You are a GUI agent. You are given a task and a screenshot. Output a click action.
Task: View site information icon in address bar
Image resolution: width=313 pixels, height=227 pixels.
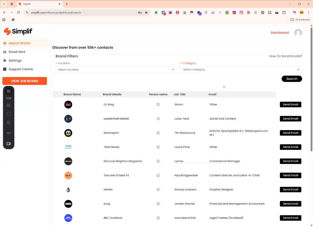(27, 12)
